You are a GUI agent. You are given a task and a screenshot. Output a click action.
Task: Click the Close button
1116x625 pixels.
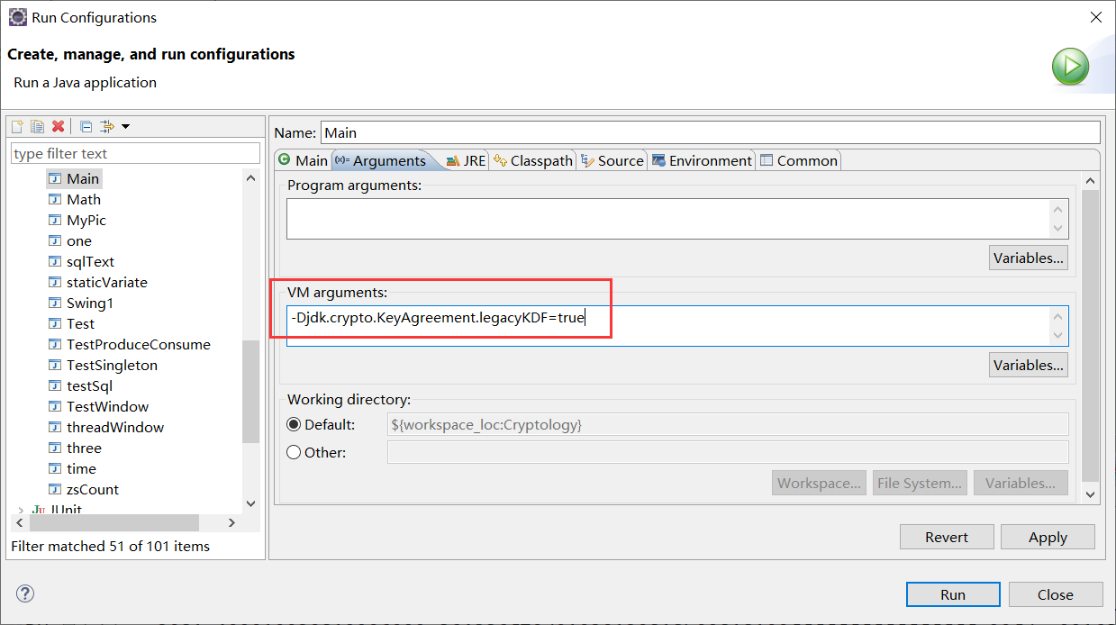pos(1055,594)
